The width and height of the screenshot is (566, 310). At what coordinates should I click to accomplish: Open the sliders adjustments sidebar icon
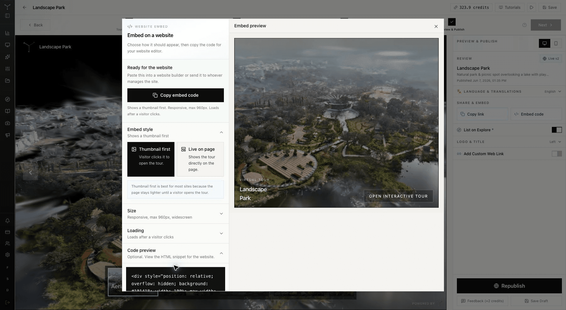point(7,69)
